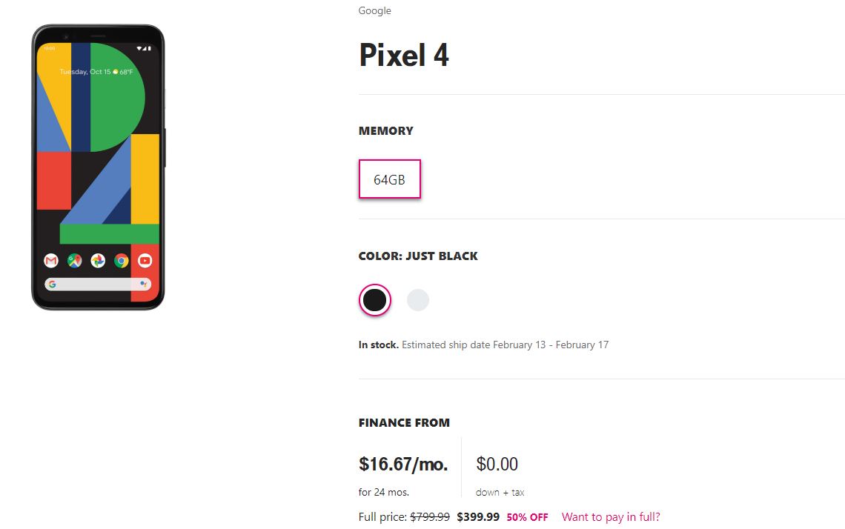Click the Google brand name above Pixel 4
The width and height of the screenshot is (845, 529).
tap(374, 11)
